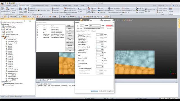Launch the Stage Wizard tool

pyautogui.click(x=26, y=10)
